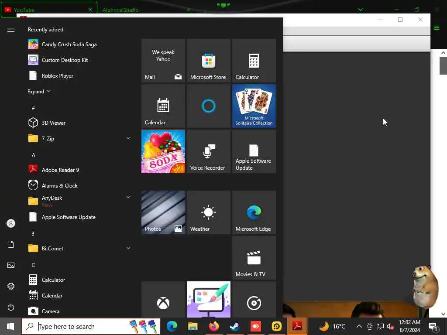Viewport: 447px width, 335px height.
Task: Open Apple Software Update tile
Action: [254, 151]
